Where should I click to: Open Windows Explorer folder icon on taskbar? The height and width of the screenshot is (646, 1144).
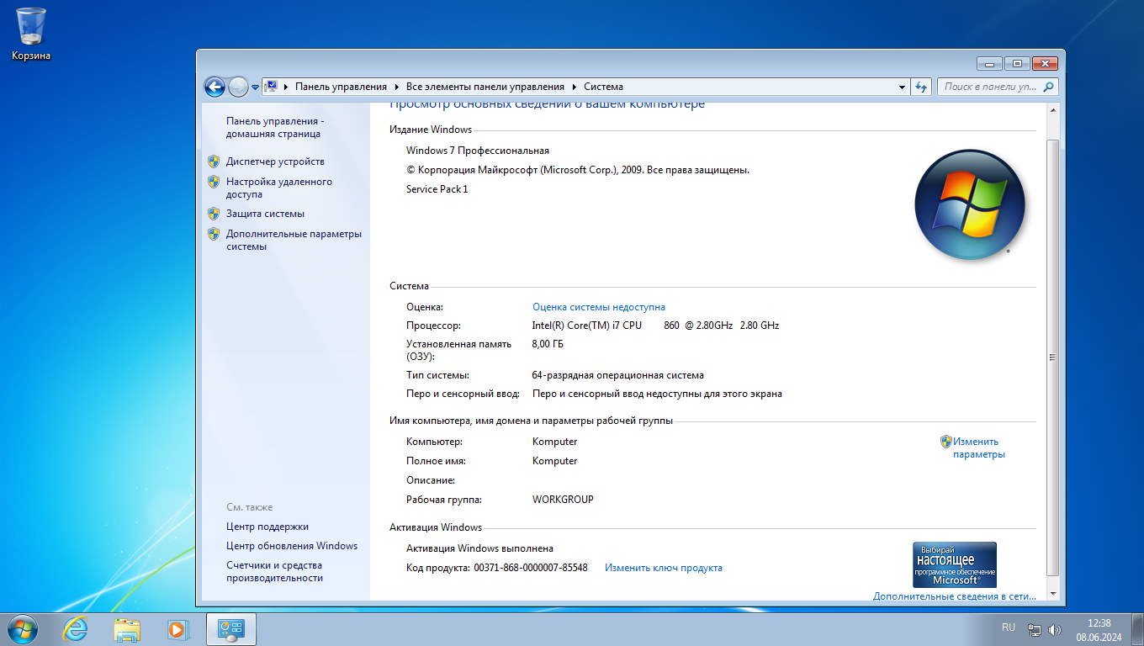click(x=127, y=629)
